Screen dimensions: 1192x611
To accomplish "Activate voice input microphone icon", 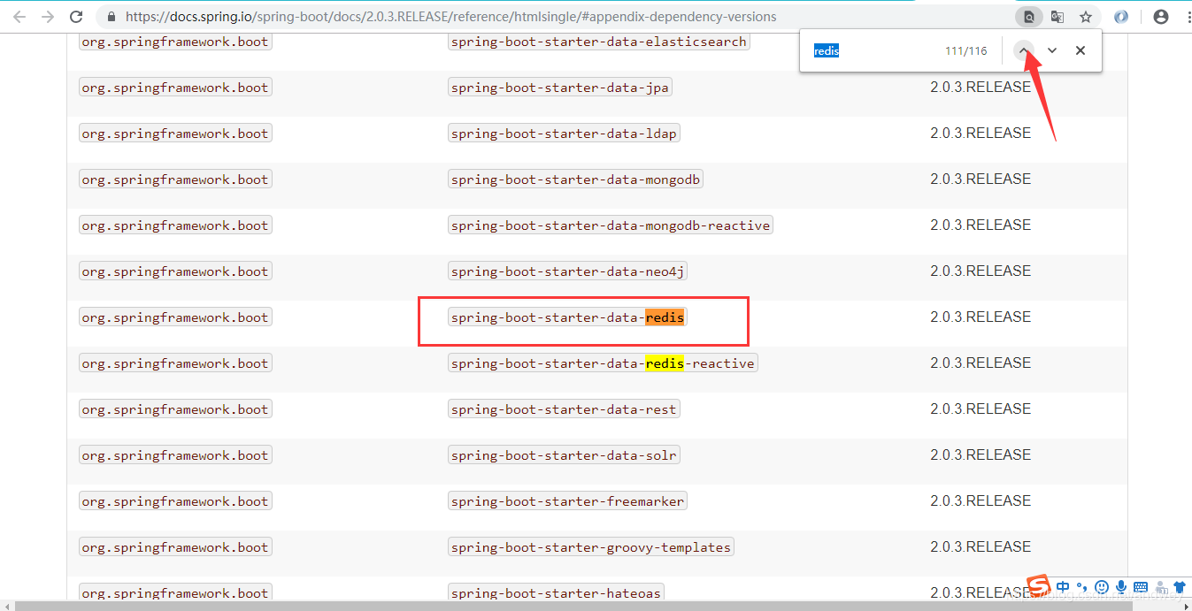I will click(1122, 586).
